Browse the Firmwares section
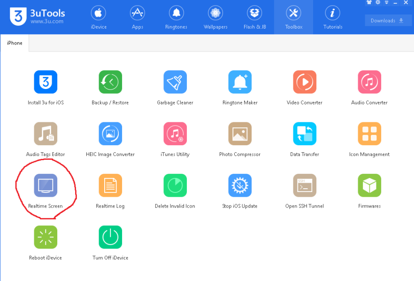 click(x=369, y=185)
